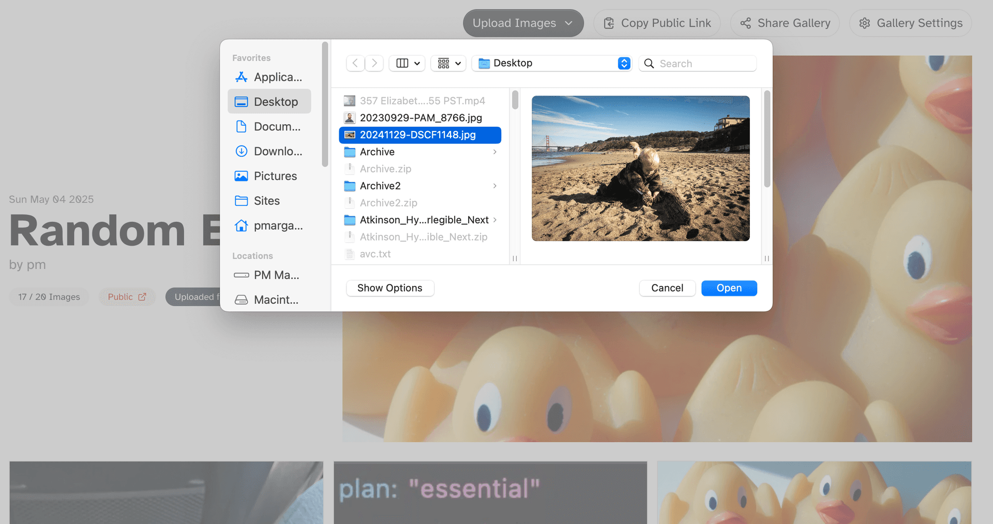Open the Sites folder in sidebar
The image size is (993, 524).
click(269, 201)
